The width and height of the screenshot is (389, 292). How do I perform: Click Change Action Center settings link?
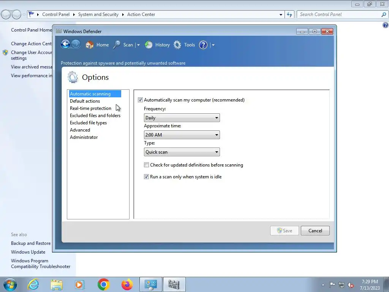[x=32, y=44]
